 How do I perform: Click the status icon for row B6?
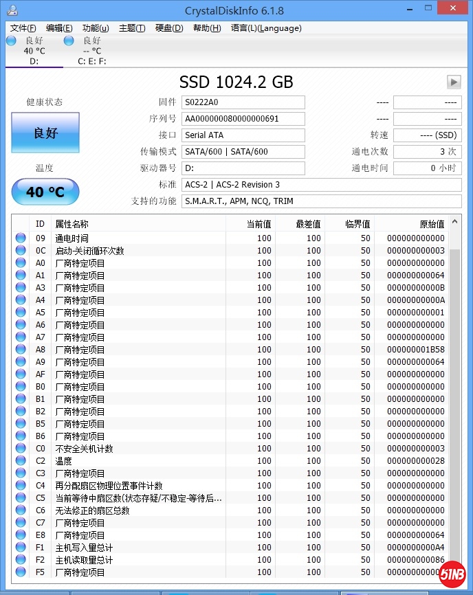tap(21, 436)
